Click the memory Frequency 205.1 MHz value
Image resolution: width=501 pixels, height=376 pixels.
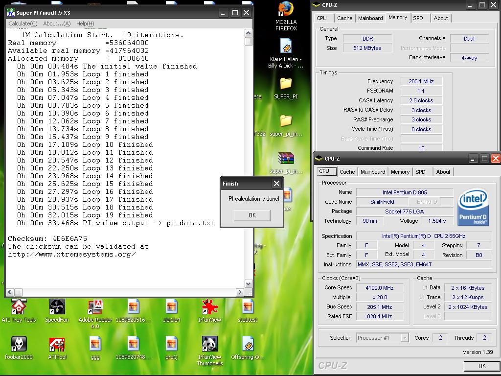pos(421,82)
